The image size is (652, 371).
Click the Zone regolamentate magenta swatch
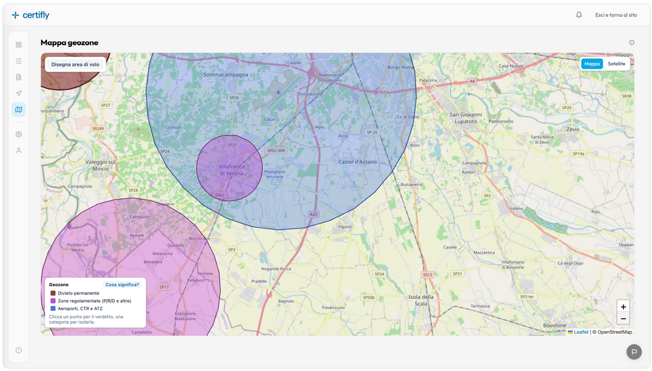[x=53, y=301]
